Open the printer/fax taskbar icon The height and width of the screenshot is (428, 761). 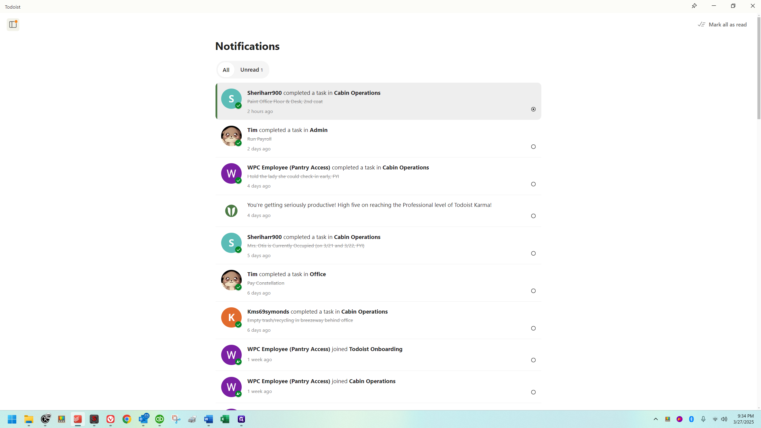click(192, 419)
